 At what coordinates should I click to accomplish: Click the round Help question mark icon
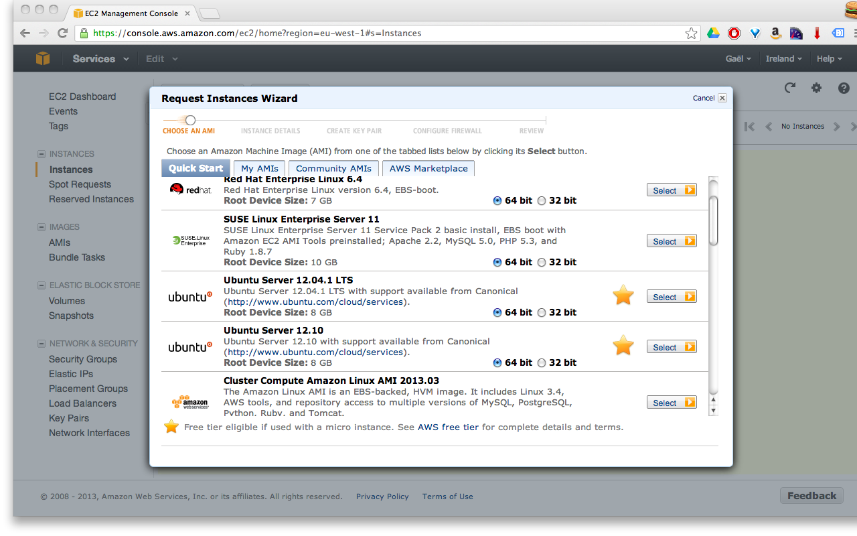(844, 88)
